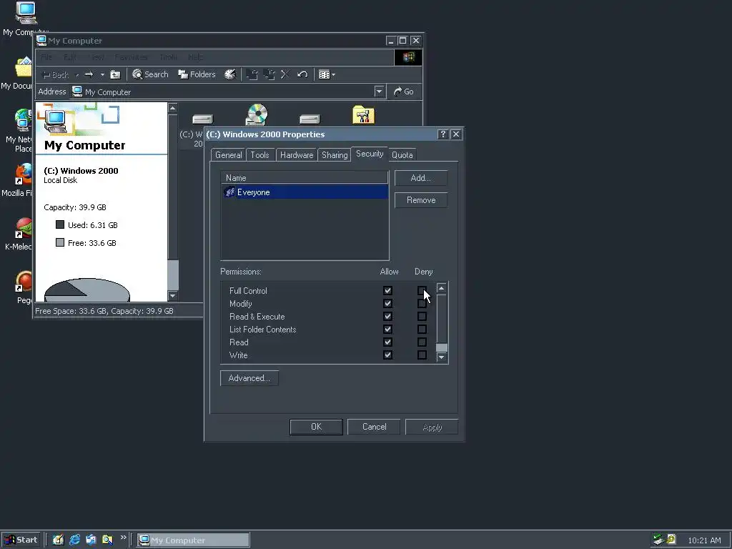Click the Undo toolbar icon
The image size is (732, 549).
pyautogui.click(x=302, y=74)
